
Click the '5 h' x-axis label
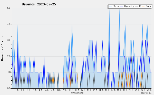click(41, 90)
